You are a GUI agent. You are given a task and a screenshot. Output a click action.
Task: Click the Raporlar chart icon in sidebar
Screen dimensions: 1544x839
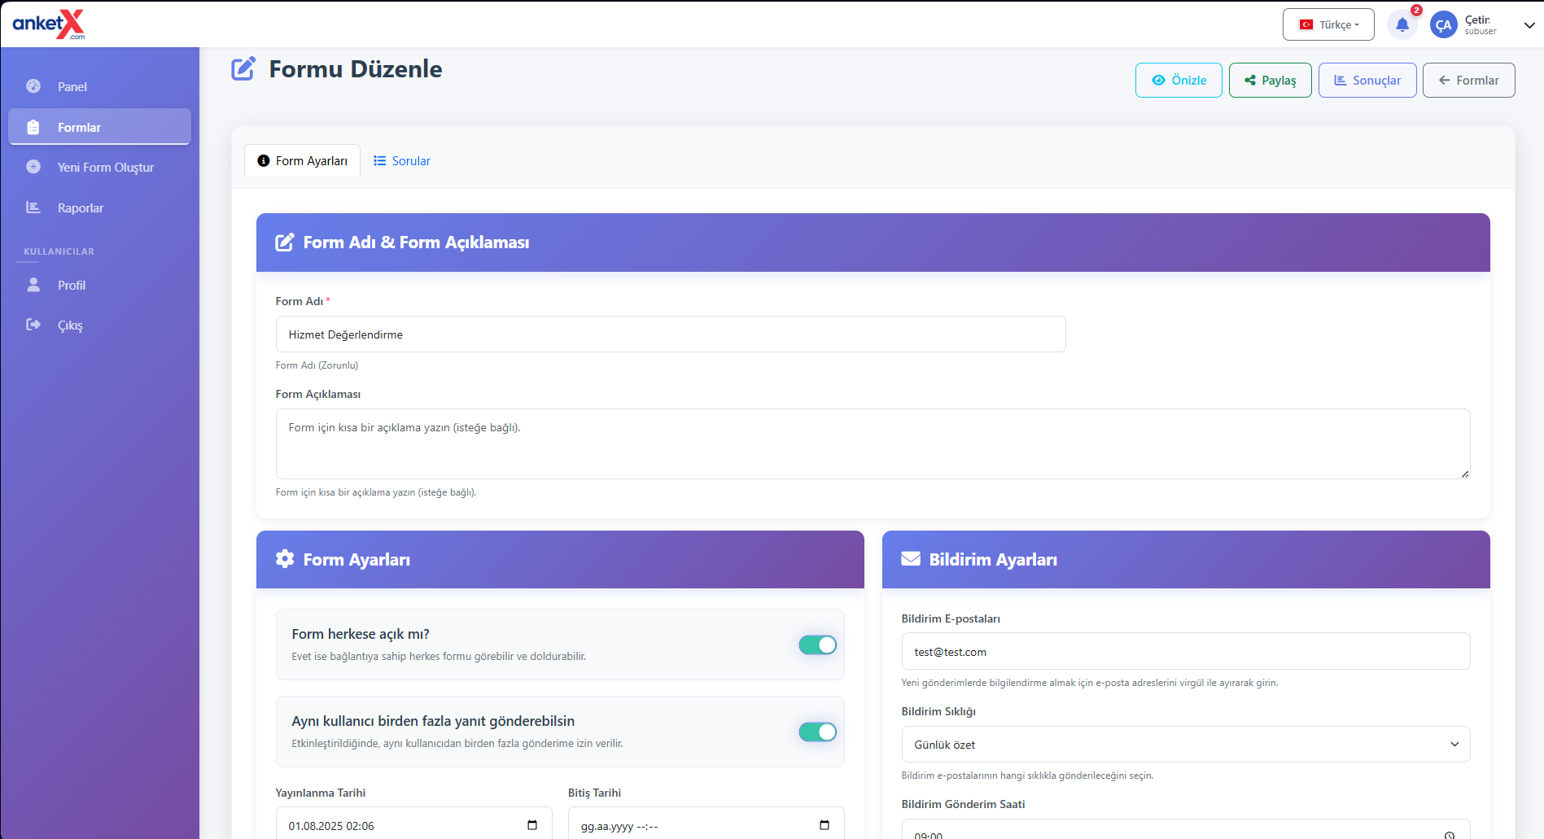(33, 208)
